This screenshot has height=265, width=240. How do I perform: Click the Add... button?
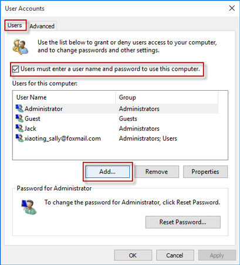tap(107, 171)
